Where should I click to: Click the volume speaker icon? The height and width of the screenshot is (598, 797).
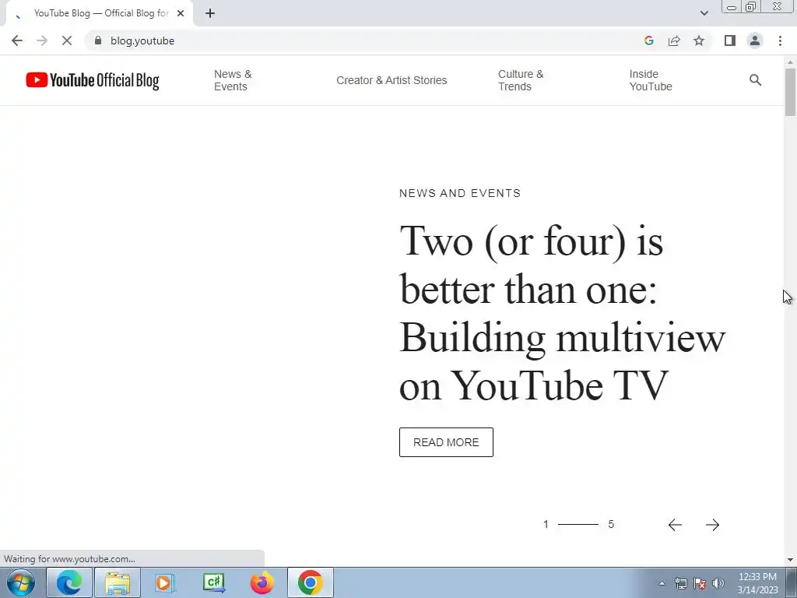(x=718, y=583)
